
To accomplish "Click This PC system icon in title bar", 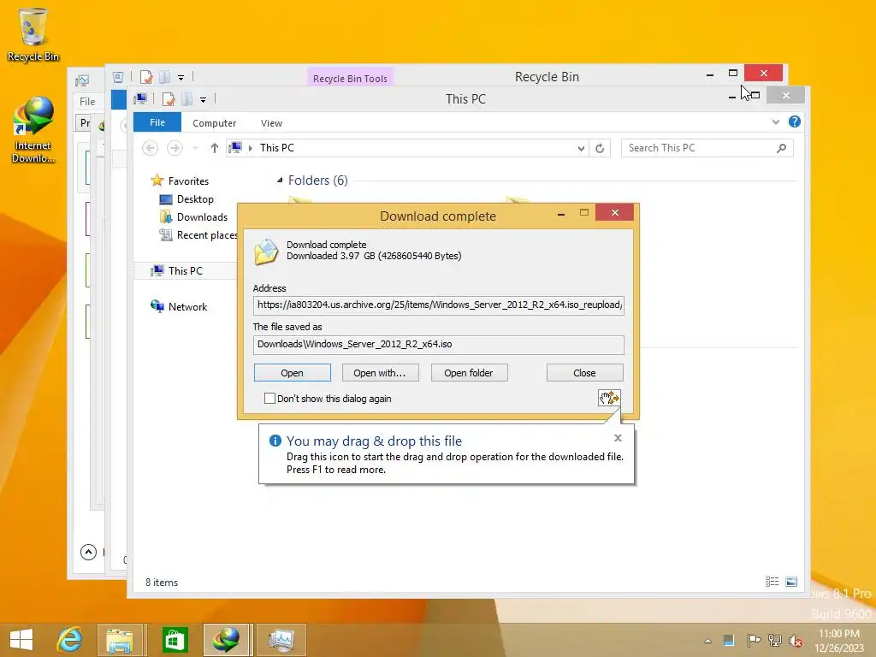I will tap(140, 99).
